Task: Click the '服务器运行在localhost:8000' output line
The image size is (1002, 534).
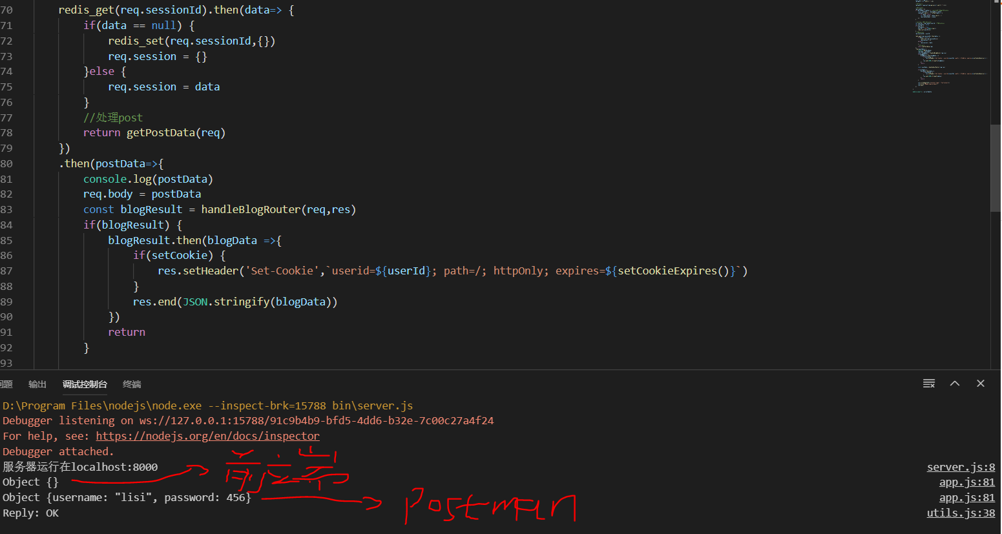Action: pyautogui.click(x=80, y=467)
